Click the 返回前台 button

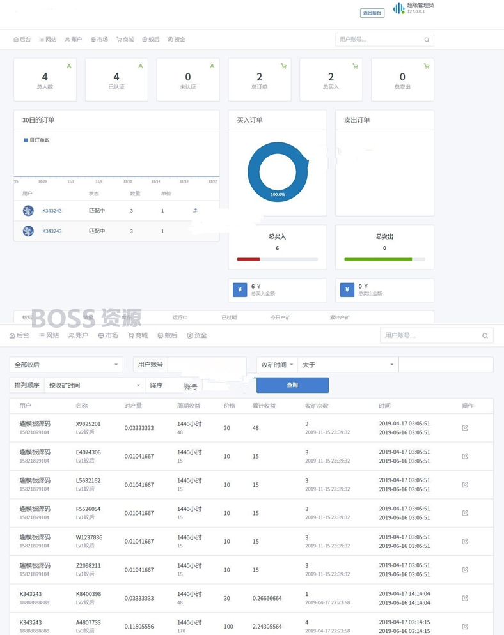pyautogui.click(x=372, y=13)
